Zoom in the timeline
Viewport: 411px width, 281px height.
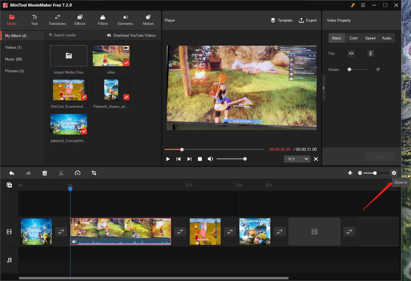point(394,173)
